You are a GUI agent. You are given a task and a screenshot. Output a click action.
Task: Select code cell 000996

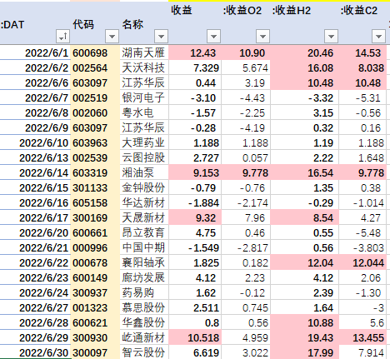(95, 247)
